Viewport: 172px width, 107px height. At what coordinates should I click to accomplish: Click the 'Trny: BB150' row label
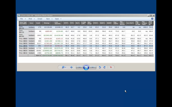[21, 27]
